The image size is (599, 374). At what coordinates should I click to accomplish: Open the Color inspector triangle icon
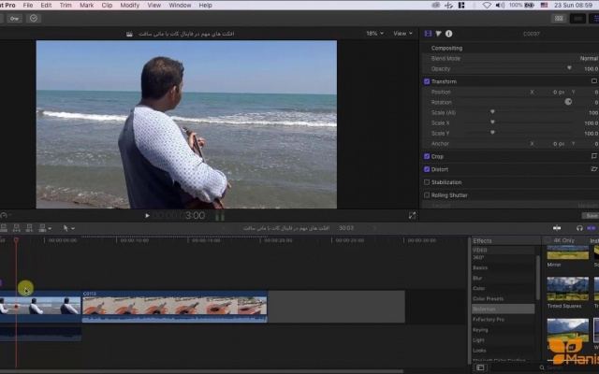pos(438,34)
